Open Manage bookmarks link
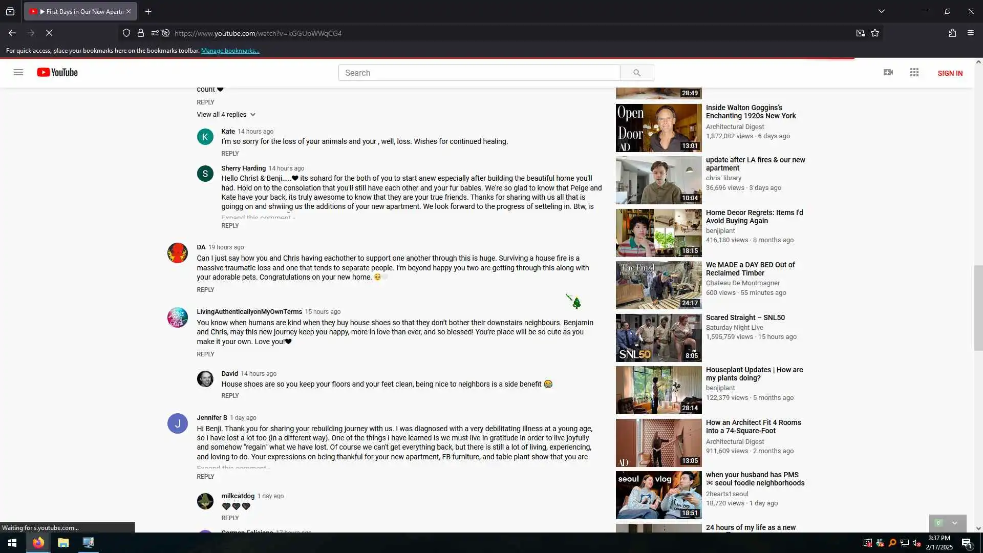This screenshot has height=553, width=983. coord(230,51)
